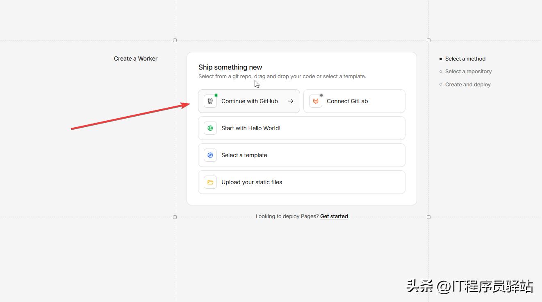Click the yellow folder upload icon
542x302 pixels.
(210, 182)
